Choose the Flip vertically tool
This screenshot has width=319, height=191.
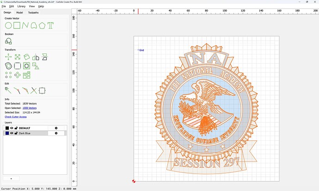point(44,57)
